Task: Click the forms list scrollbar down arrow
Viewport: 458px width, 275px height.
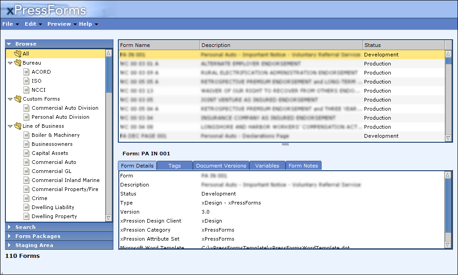Action: (x=448, y=138)
